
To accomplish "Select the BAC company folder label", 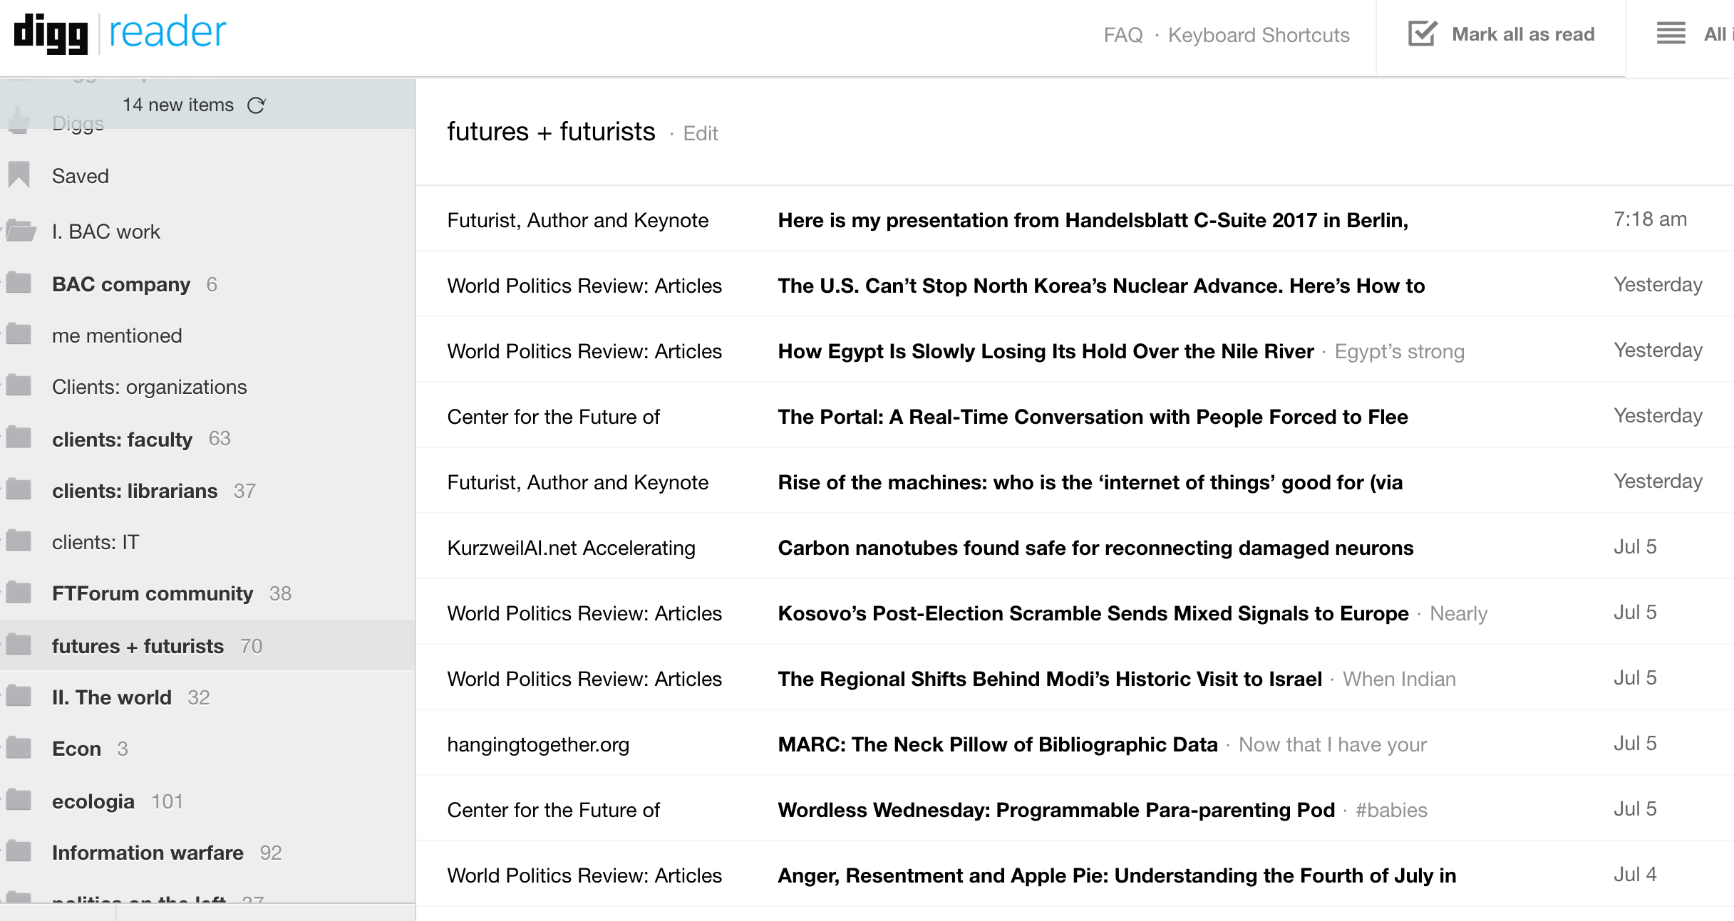I will (x=121, y=284).
